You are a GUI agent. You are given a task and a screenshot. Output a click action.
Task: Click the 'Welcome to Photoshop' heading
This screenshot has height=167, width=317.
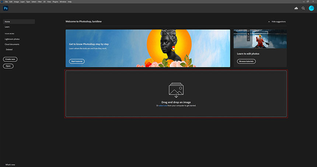[84, 21]
